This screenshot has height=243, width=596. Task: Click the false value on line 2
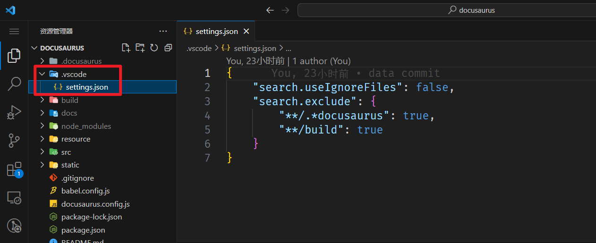click(x=432, y=87)
